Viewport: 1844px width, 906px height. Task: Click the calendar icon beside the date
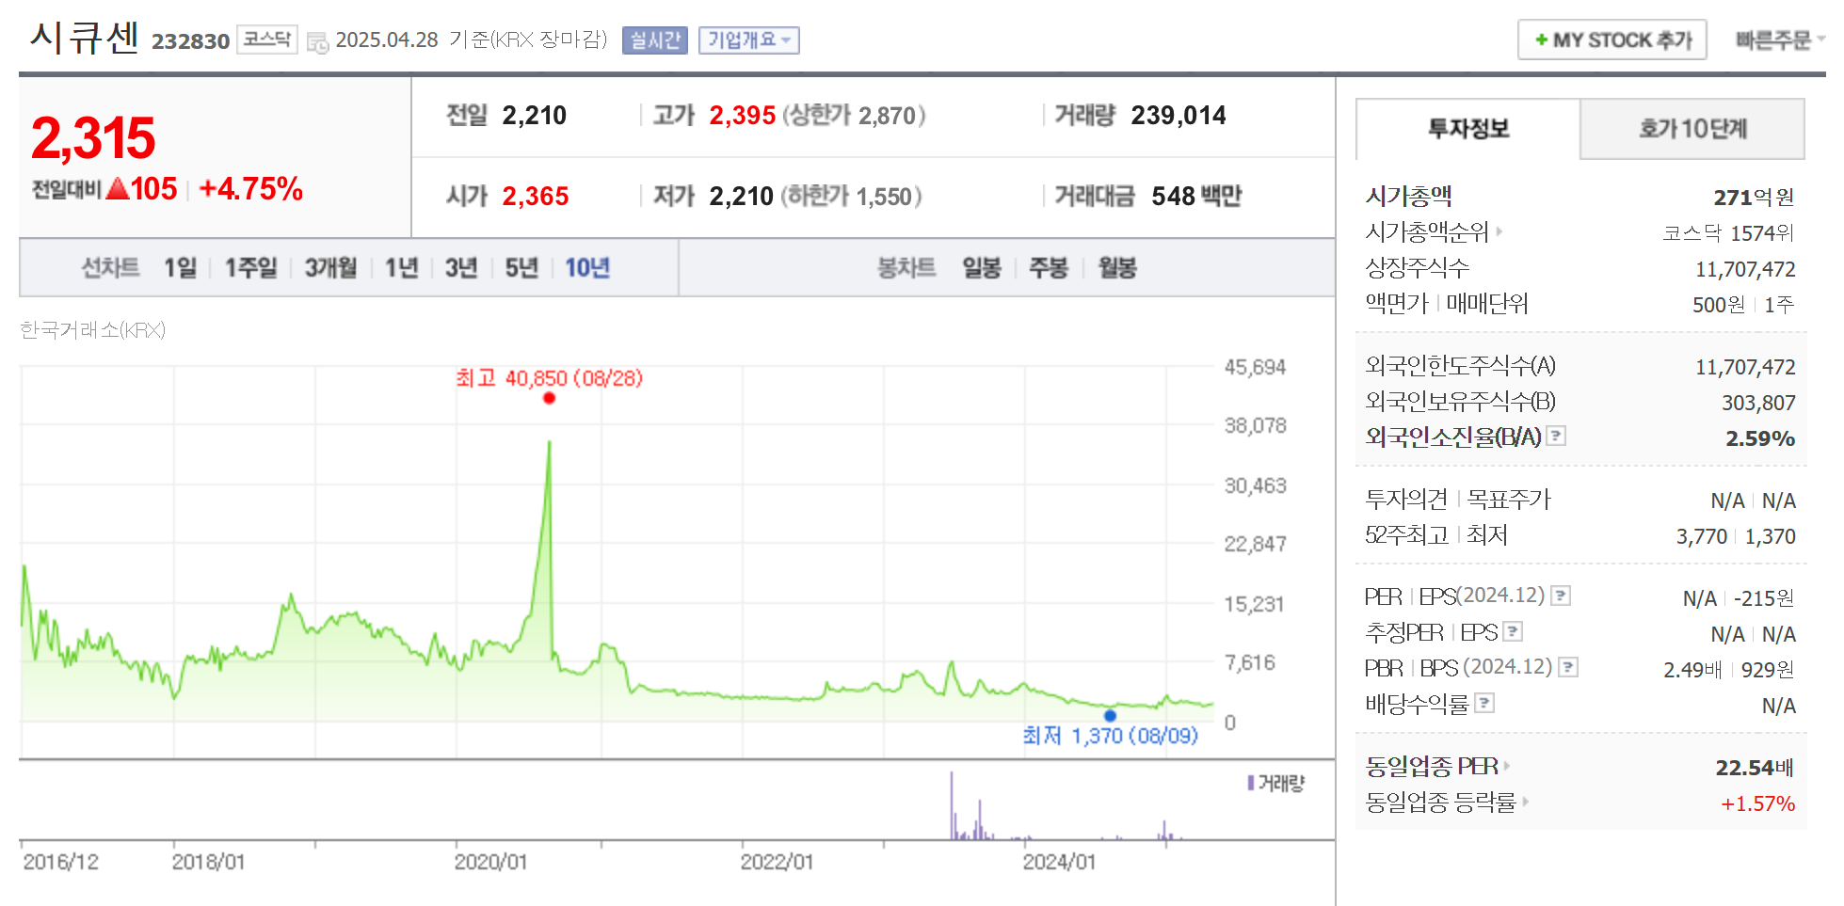317,41
